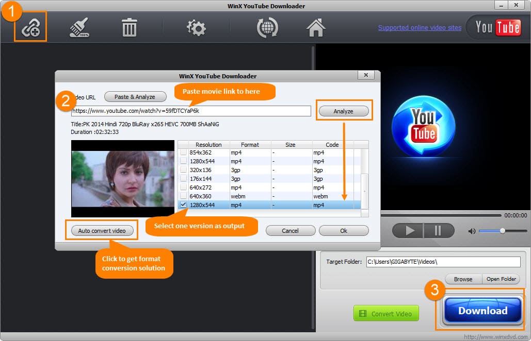The height and width of the screenshot is (341, 531).
Task: Click the "854x362" resolution cell
Action: pos(200,152)
